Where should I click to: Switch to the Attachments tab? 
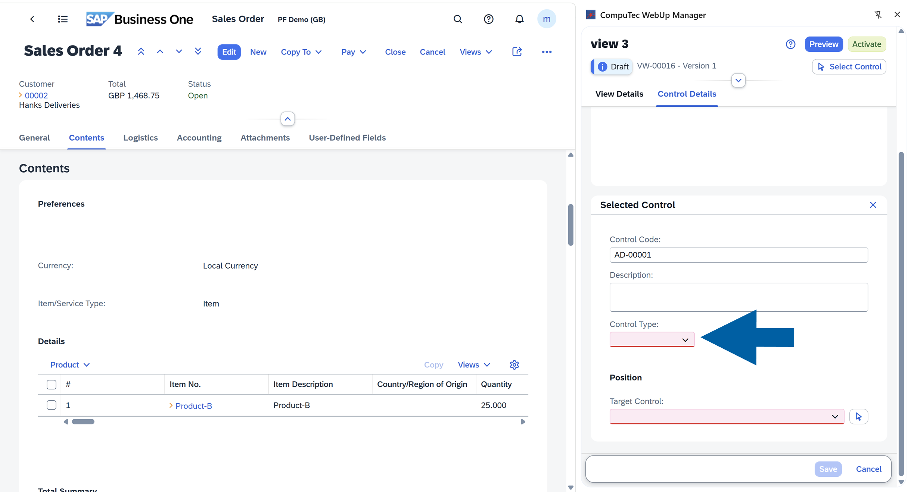point(265,138)
